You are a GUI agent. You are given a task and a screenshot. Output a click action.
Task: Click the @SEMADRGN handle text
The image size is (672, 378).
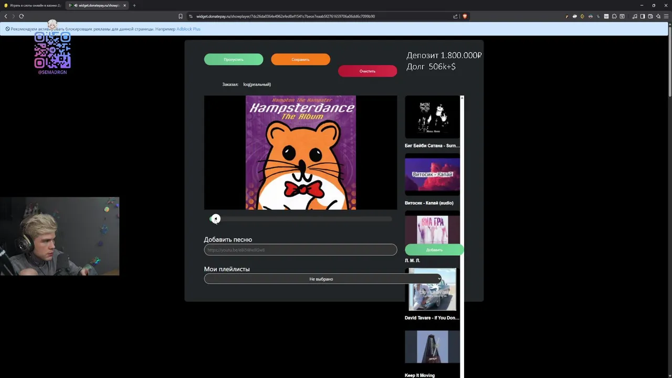[x=52, y=72]
